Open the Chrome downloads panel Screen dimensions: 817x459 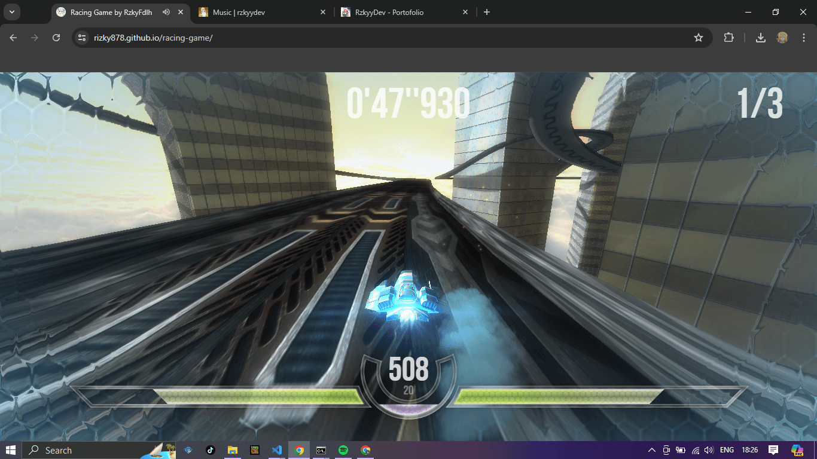tap(761, 38)
